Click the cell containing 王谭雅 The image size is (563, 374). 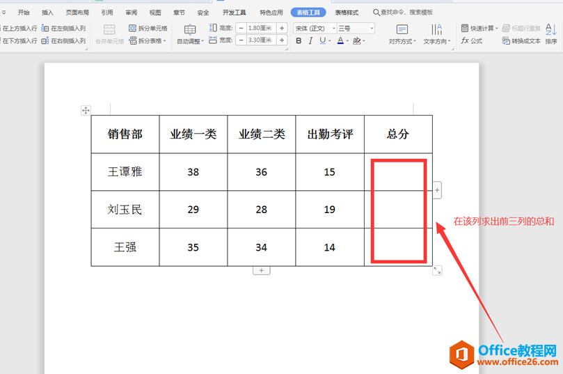click(x=125, y=172)
